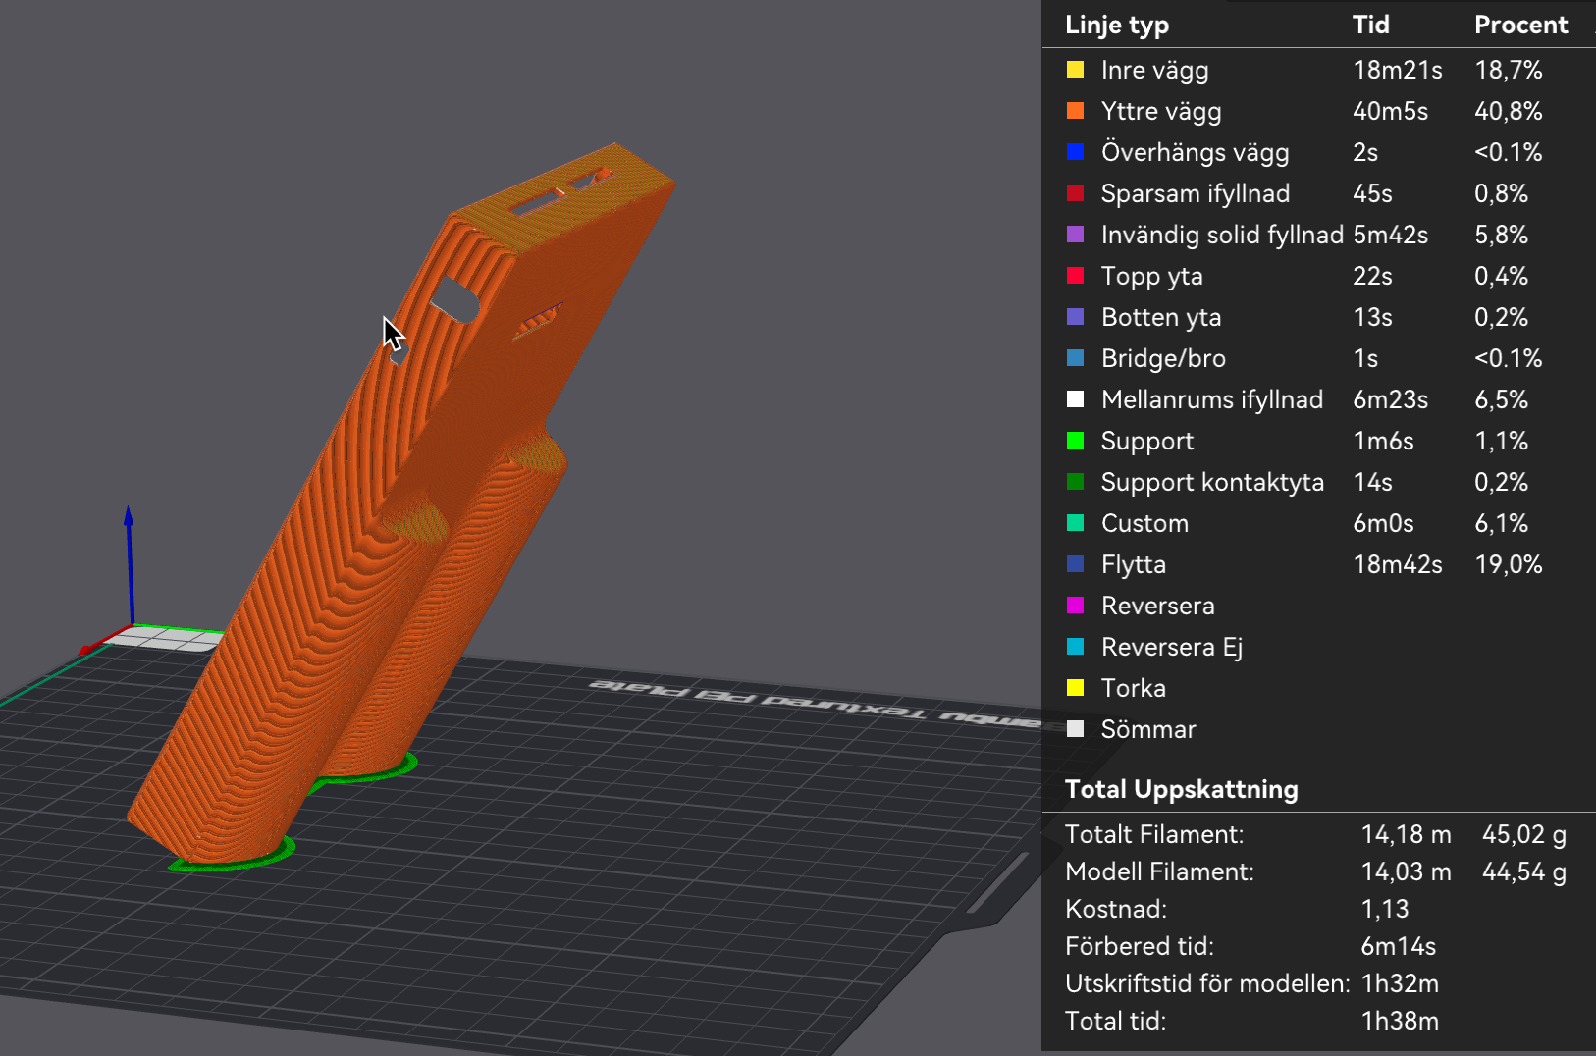Toggle the Custom line type entry

click(1144, 523)
